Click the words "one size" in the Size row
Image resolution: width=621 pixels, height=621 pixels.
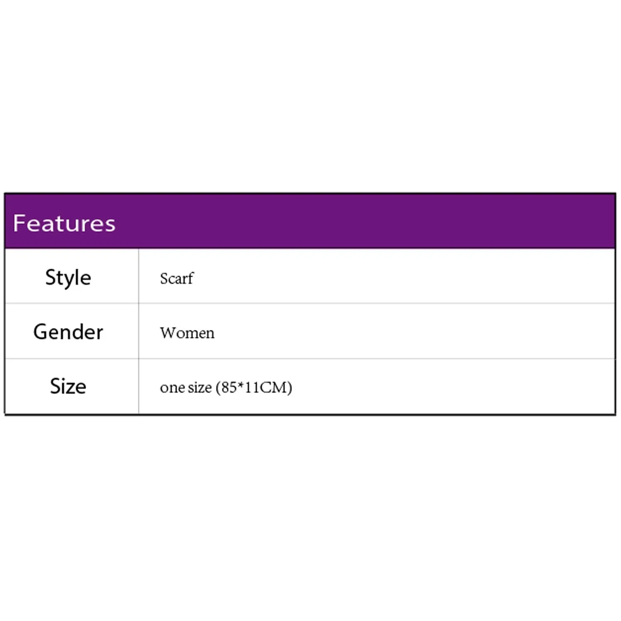click(185, 388)
